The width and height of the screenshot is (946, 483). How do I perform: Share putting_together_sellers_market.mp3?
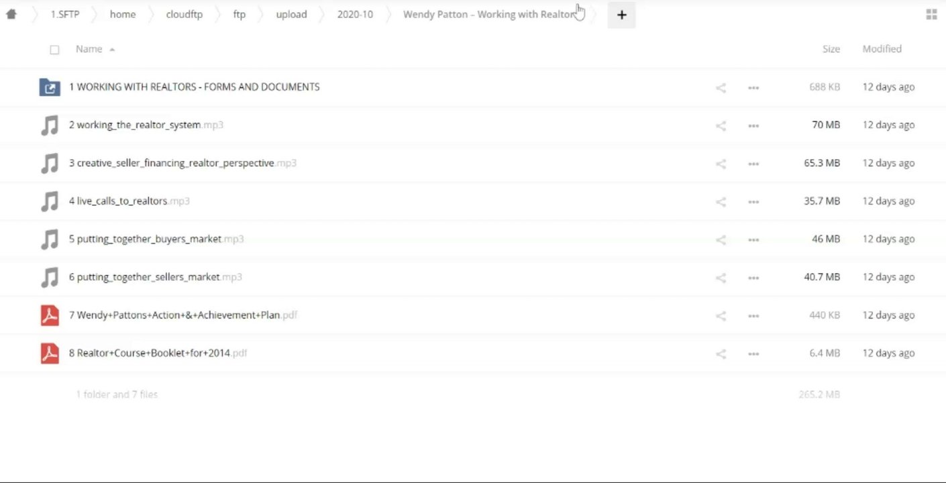[721, 277]
